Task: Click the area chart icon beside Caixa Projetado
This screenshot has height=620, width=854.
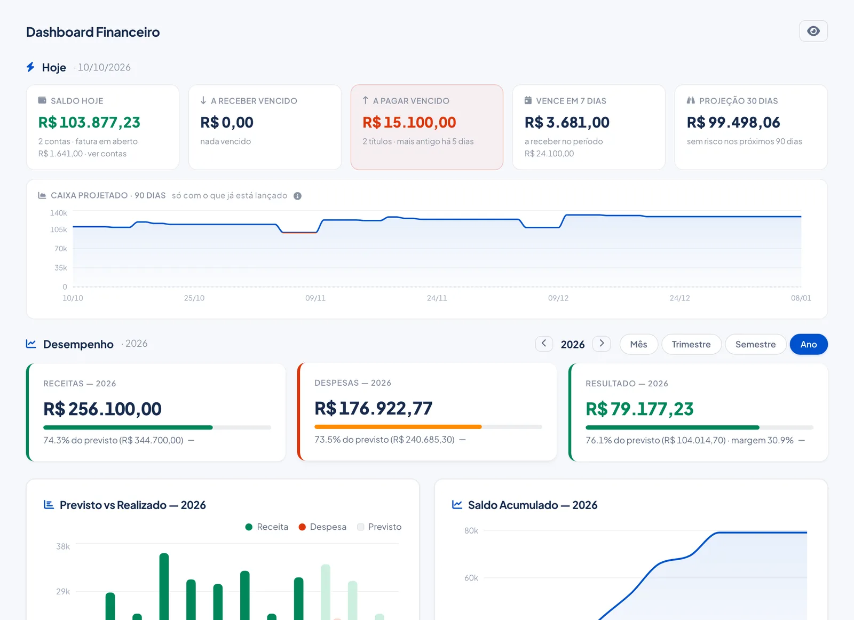Action: coord(42,195)
